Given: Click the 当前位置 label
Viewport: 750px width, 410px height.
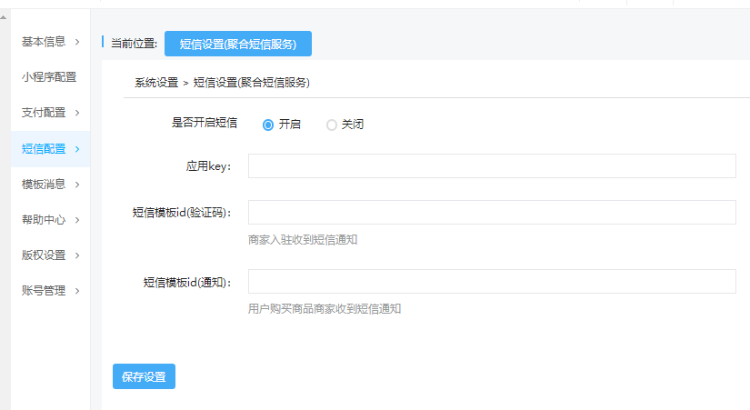Looking at the screenshot, I should tap(134, 44).
